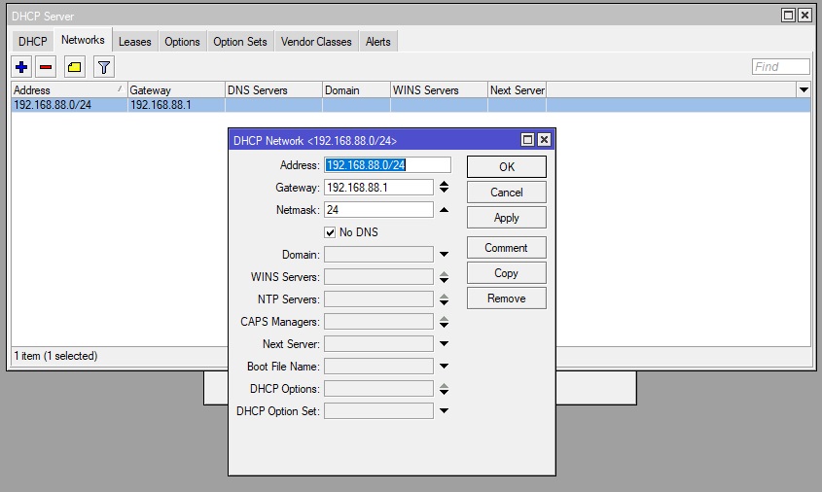Click the disabled Domain field
The height and width of the screenshot is (492, 822).
point(378,255)
